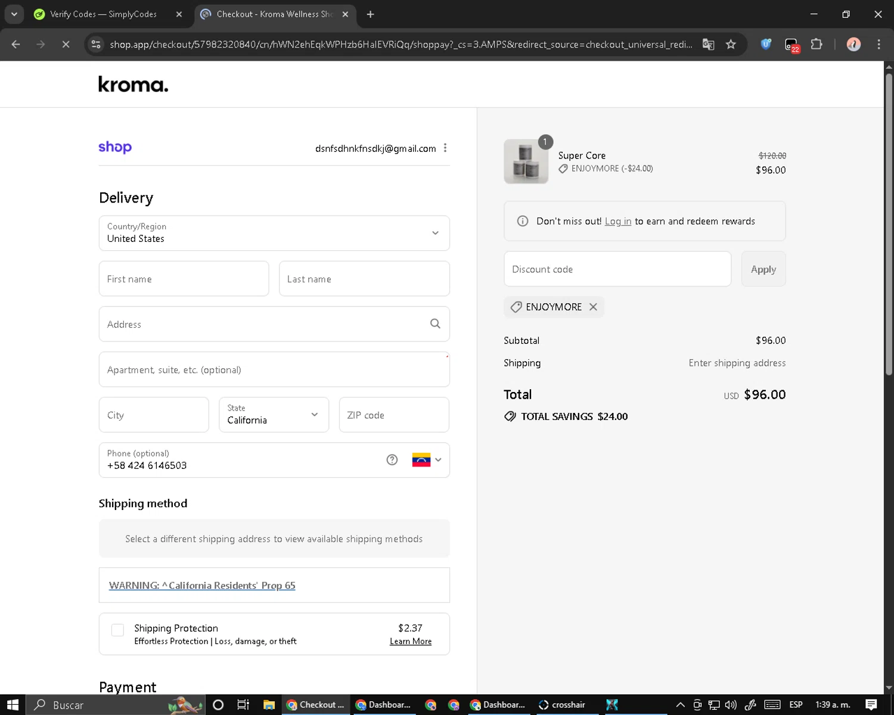Viewport: 894px width, 715px height.
Task: Click the Shop Pay logo
Action: point(115,147)
